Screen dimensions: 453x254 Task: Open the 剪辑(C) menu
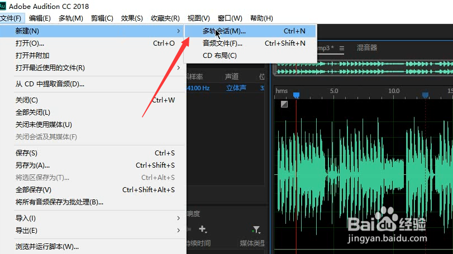click(x=102, y=18)
